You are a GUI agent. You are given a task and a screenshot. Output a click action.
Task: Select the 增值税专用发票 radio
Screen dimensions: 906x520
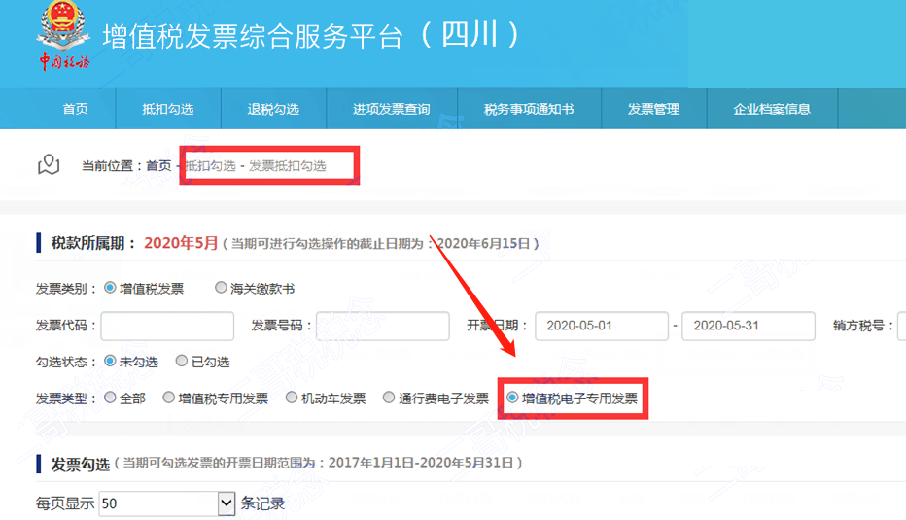pyautogui.click(x=169, y=398)
